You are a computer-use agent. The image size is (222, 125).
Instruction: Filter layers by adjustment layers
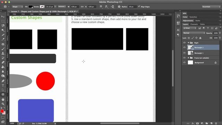pyautogui.click(x=204, y=28)
